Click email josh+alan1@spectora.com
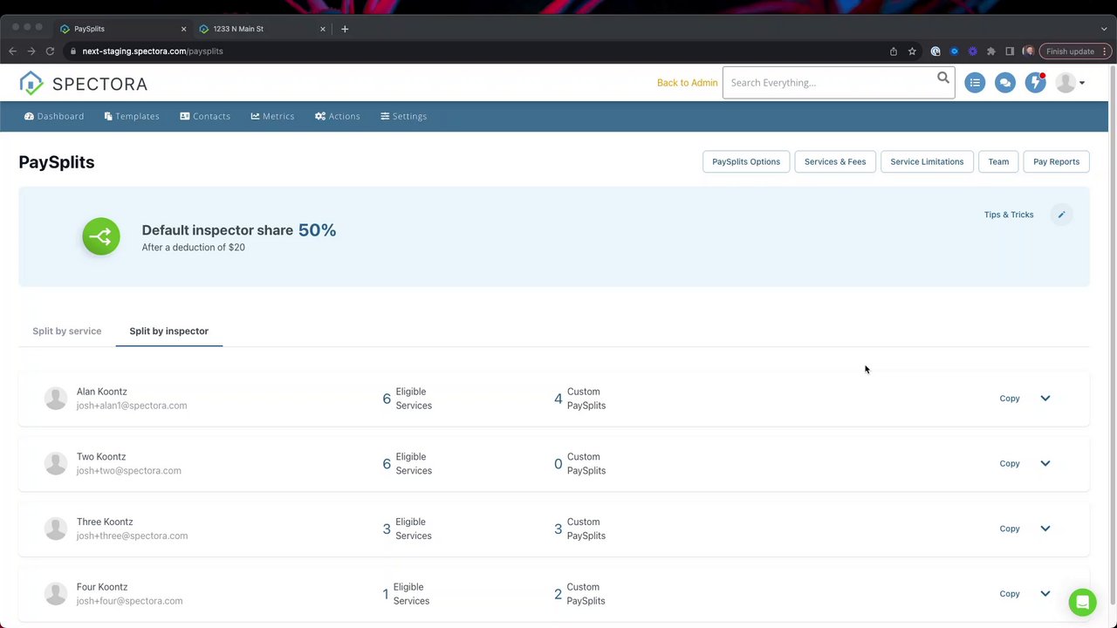 pos(132,406)
